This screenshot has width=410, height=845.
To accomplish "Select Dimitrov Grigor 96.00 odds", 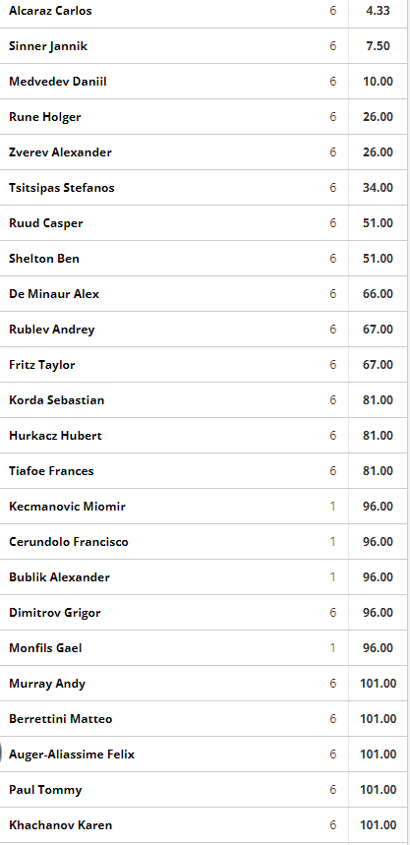I will 378,613.
